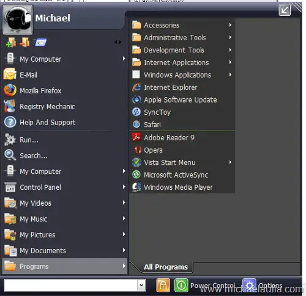Open My Music folder
This screenshot has height=296, width=306.
point(64,219)
